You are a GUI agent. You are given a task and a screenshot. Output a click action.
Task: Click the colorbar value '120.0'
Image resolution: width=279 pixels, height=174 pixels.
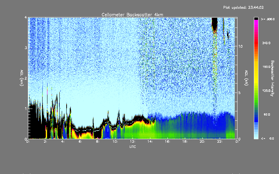pyautogui.click(x=266, y=90)
